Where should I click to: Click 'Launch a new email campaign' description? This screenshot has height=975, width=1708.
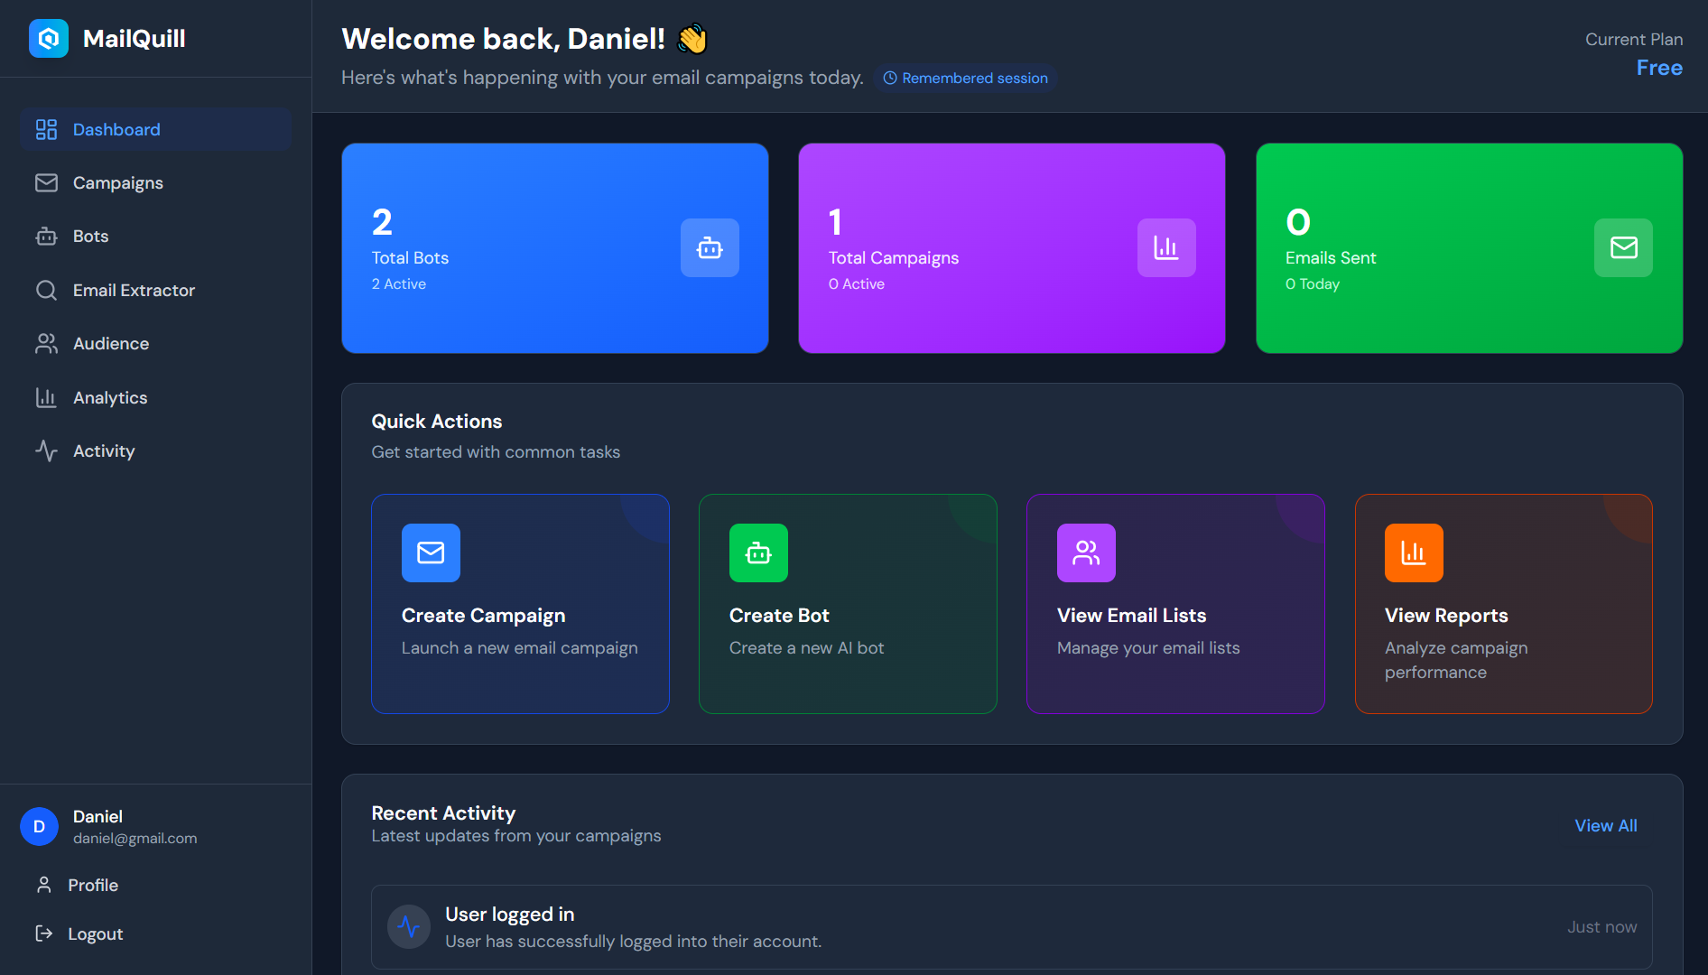[520, 648]
